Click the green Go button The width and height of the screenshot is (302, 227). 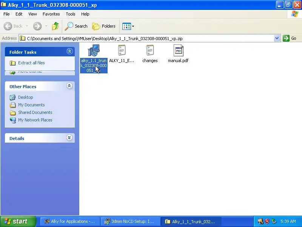tap(290, 38)
